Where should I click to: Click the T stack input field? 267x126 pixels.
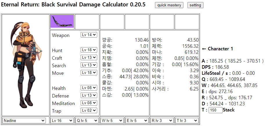point(216,110)
